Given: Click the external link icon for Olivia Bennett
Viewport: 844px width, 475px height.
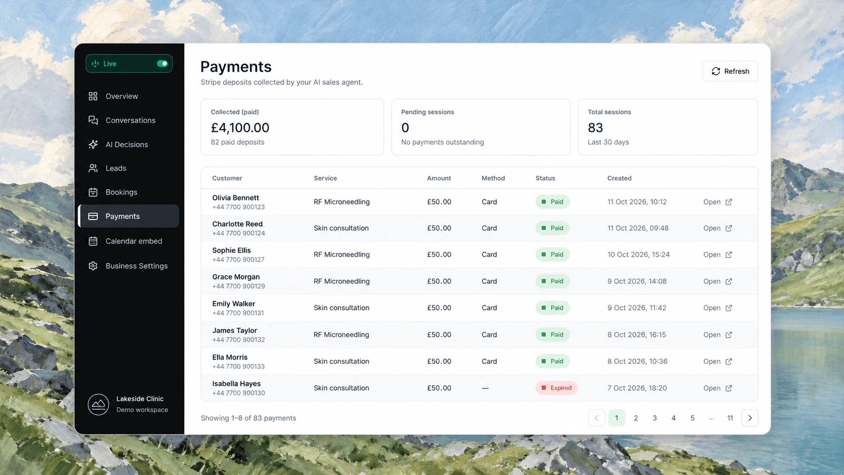Looking at the screenshot, I should [728, 202].
